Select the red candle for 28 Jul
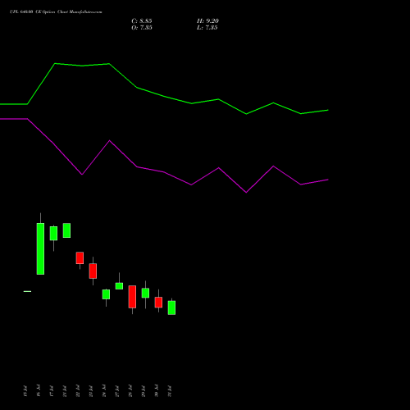410x410 pixels. 132,297
